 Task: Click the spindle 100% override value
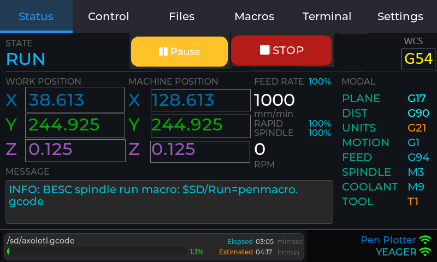click(x=320, y=133)
